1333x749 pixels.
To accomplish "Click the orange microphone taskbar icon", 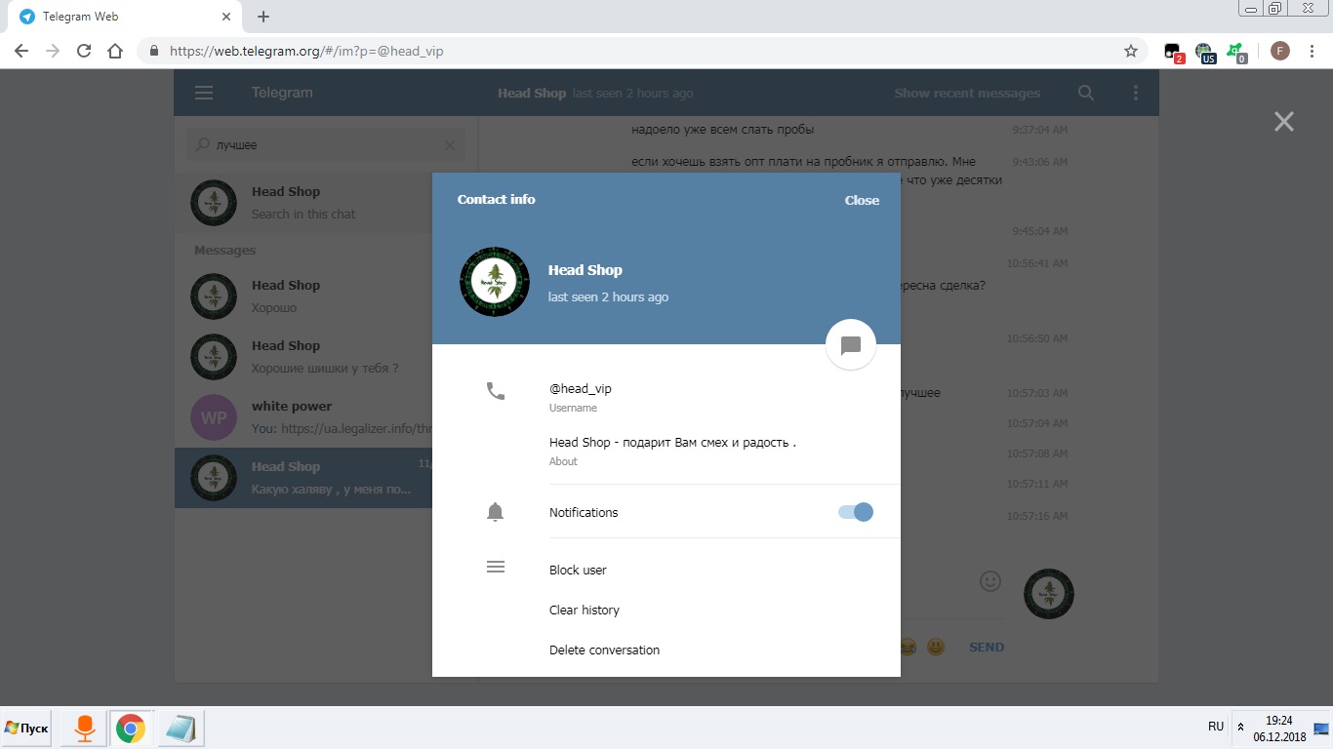I will 85,729.
